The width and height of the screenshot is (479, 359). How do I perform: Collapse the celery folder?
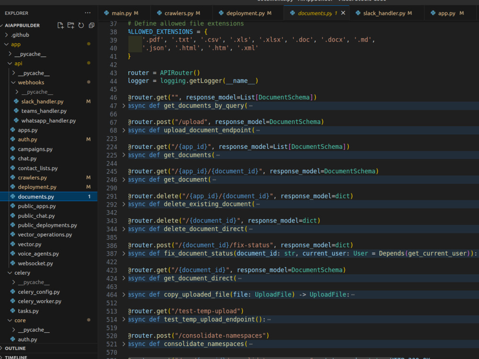[x=10, y=273]
